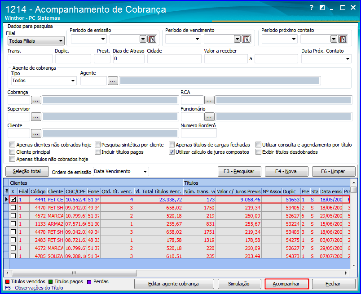Open Período de emissão date picker arrow
This screenshot has height=294, width=361.
[x=143, y=39]
